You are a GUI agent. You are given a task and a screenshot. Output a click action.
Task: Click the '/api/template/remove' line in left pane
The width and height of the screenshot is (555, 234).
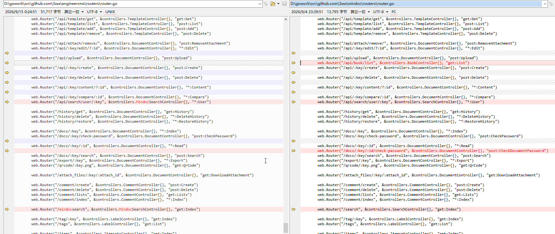click(121, 34)
